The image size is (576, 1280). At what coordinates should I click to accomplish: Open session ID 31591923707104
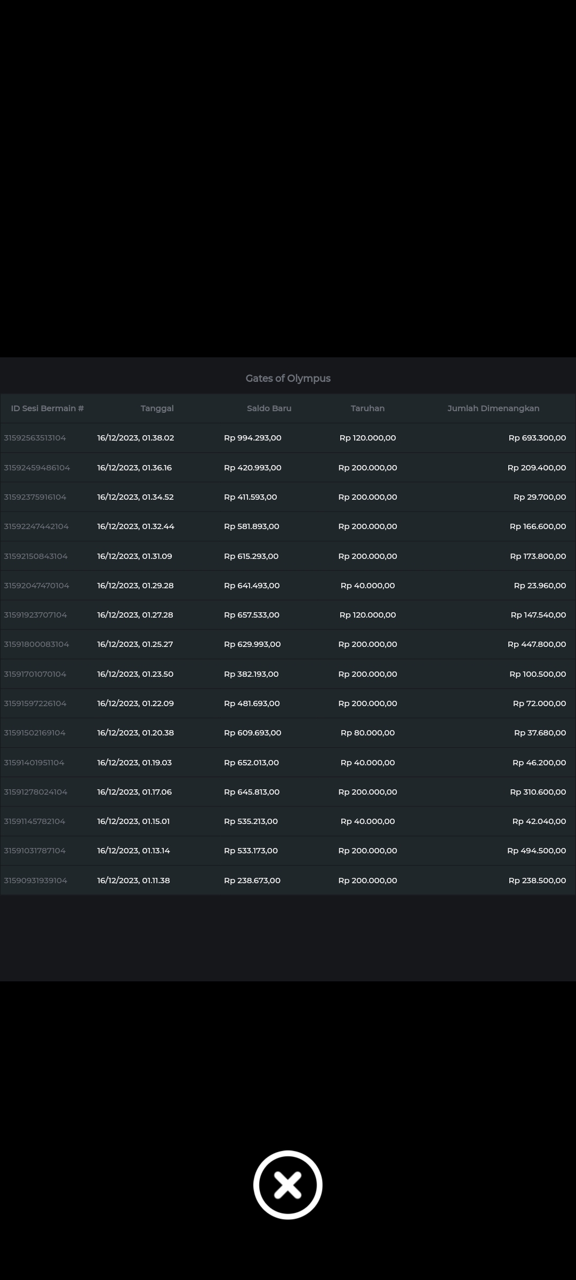(36, 615)
